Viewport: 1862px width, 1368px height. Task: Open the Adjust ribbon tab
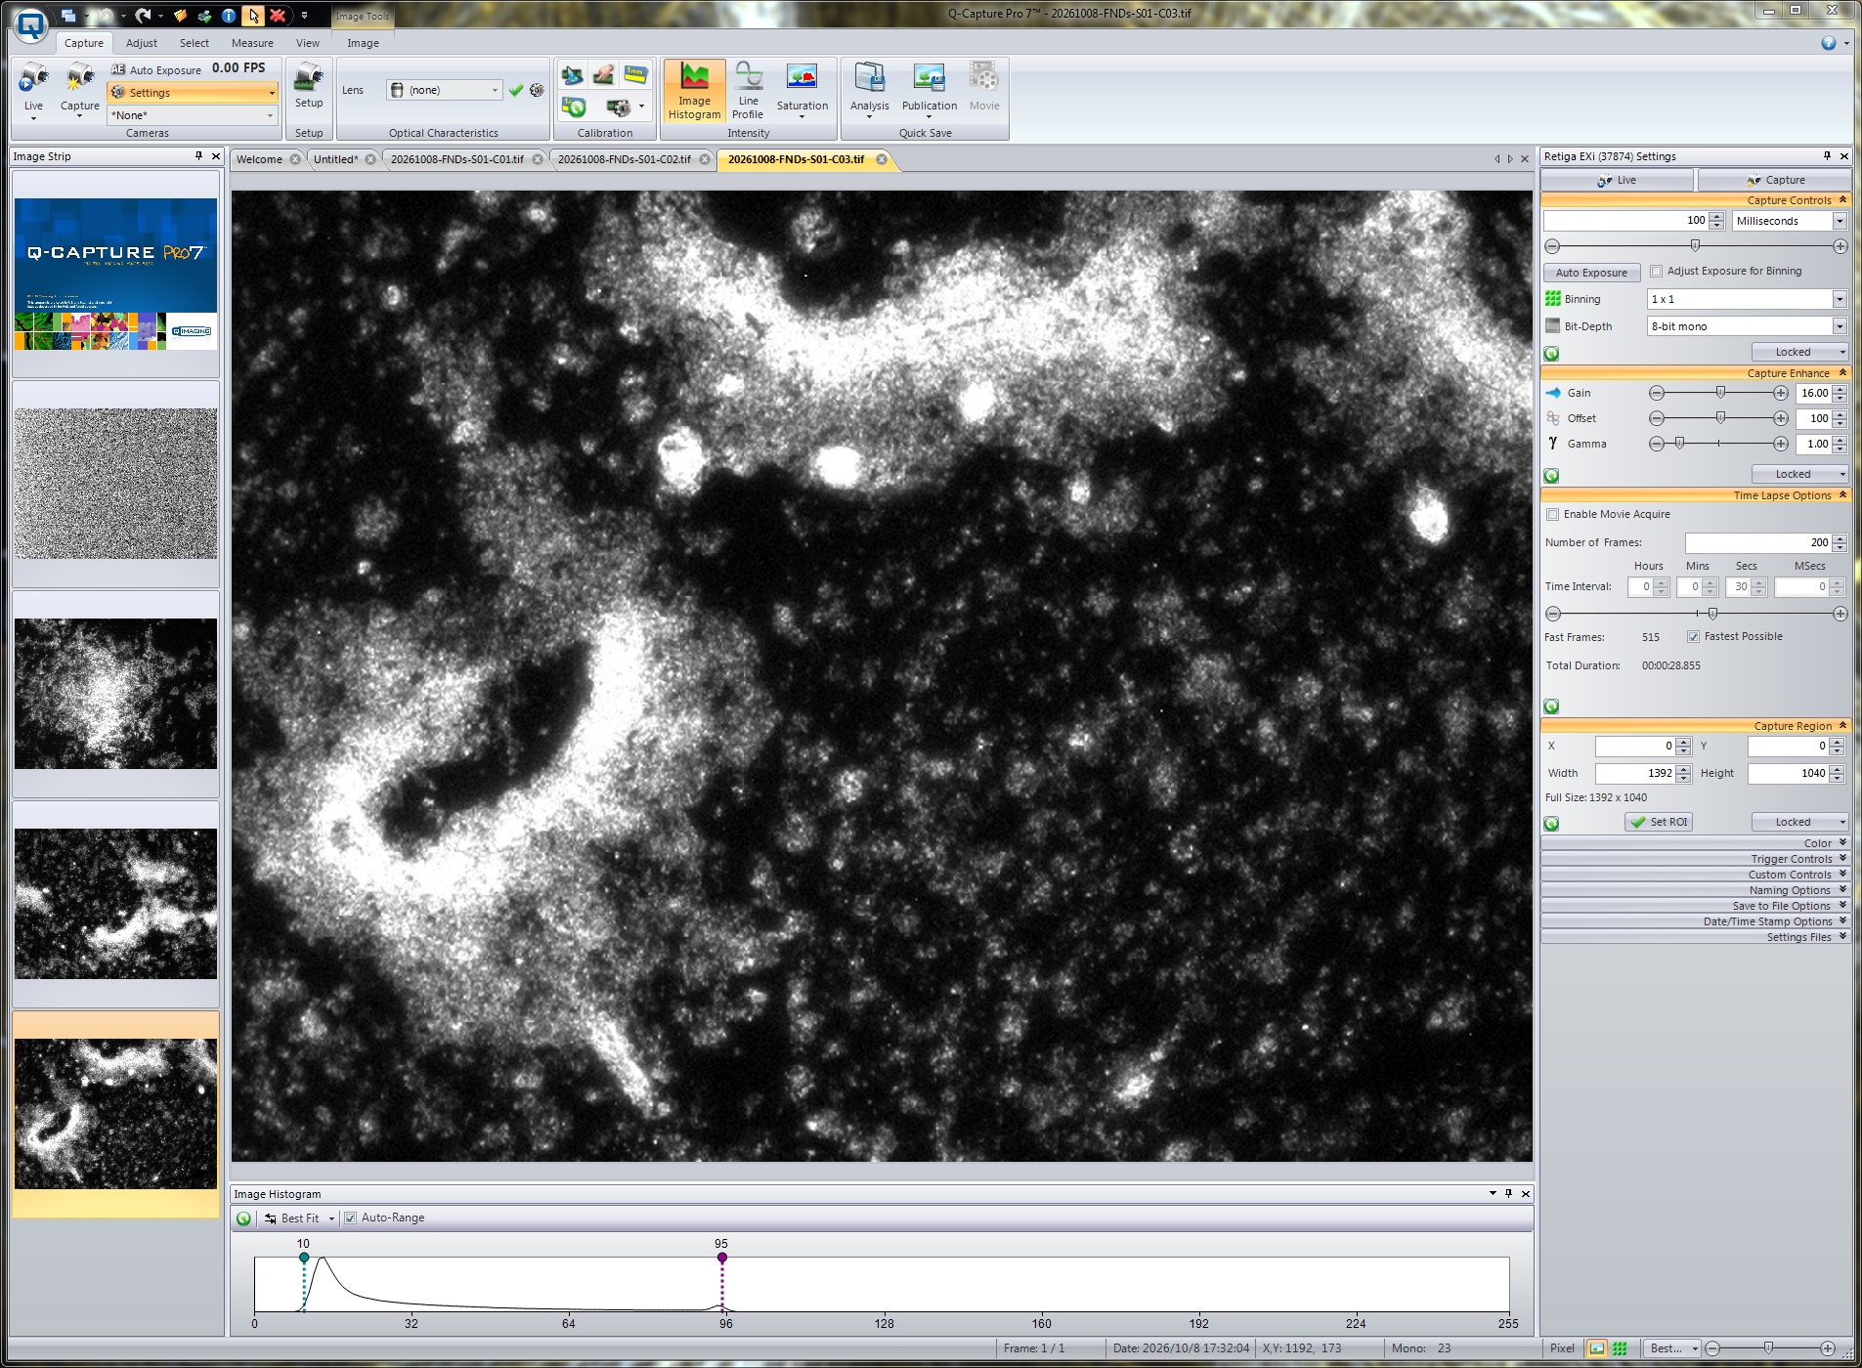[x=141, y=43]
